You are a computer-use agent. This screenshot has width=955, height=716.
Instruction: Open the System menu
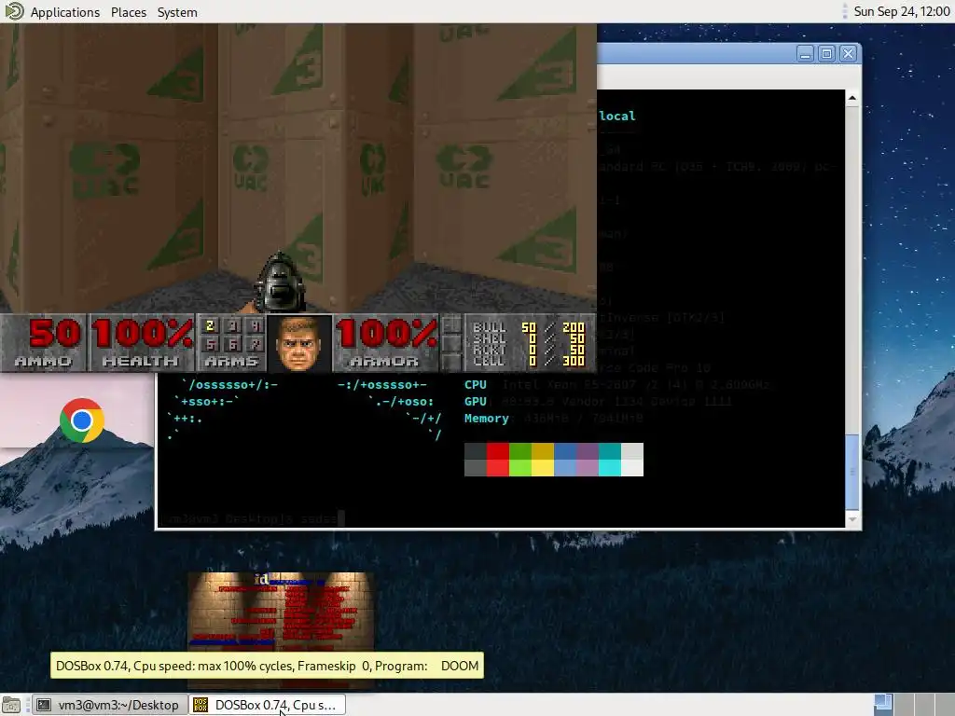177,12
